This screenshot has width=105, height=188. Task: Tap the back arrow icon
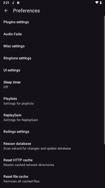tap(6, 11)
